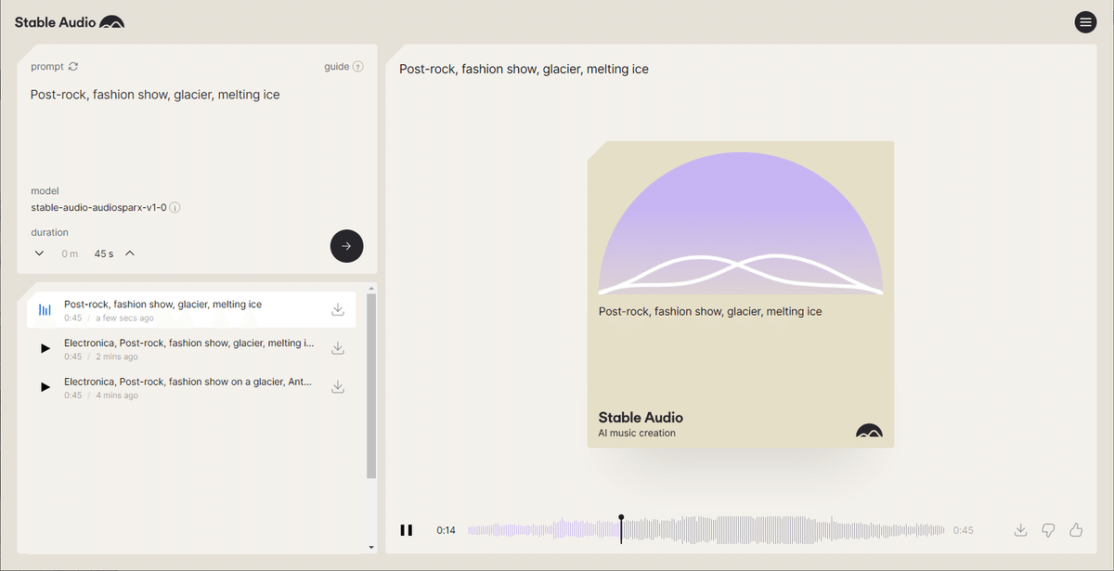Image resolution: width=1114 pixels, height=571 pixels.
Task: Click the 'guide' link text
Action: tap(336, 67)
